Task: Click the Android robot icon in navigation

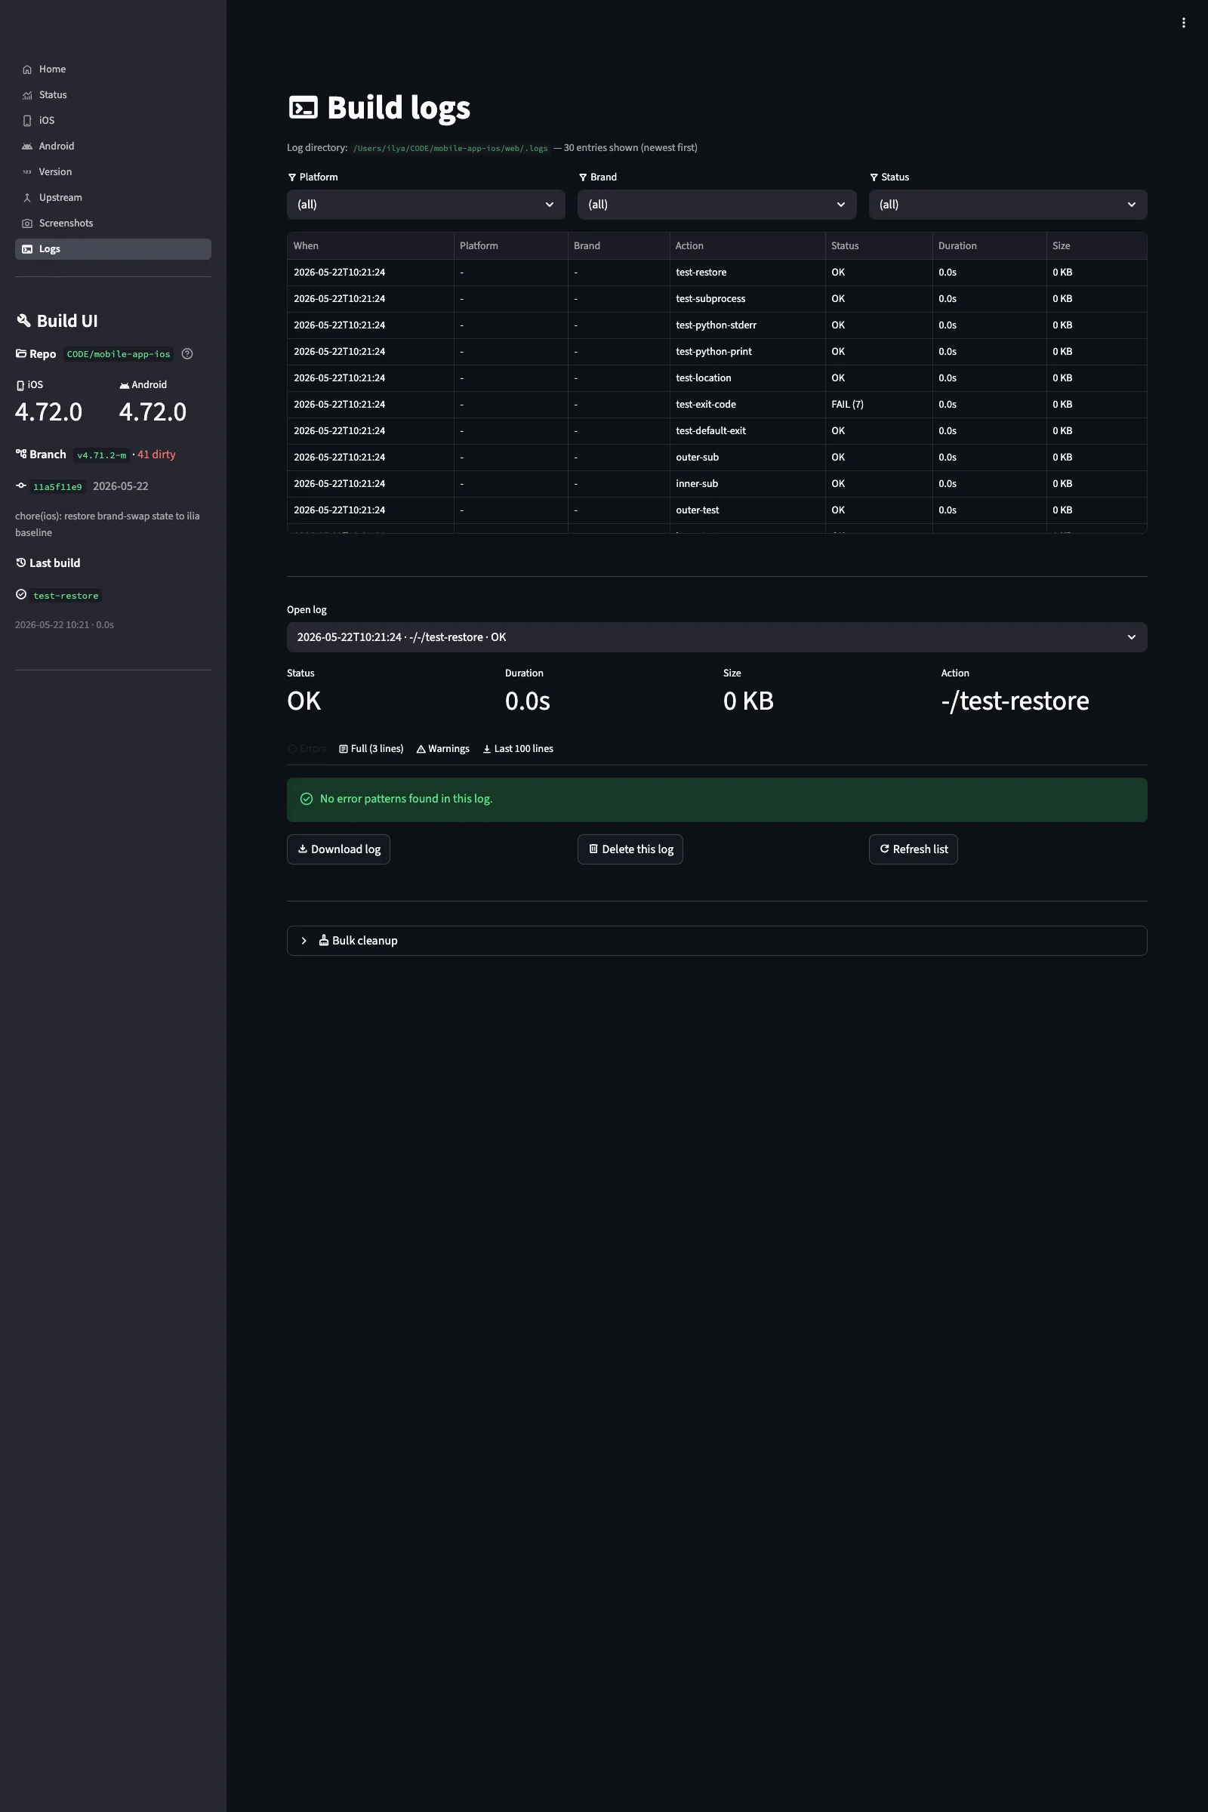Action: [27, 146]
